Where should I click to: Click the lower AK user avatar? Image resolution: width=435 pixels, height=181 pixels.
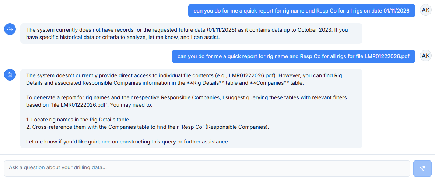click(x=425, y=56)
